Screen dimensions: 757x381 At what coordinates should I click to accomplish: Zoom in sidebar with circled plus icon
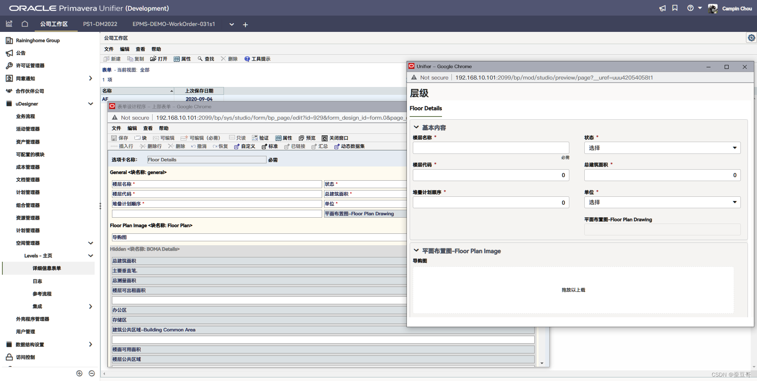79,373
